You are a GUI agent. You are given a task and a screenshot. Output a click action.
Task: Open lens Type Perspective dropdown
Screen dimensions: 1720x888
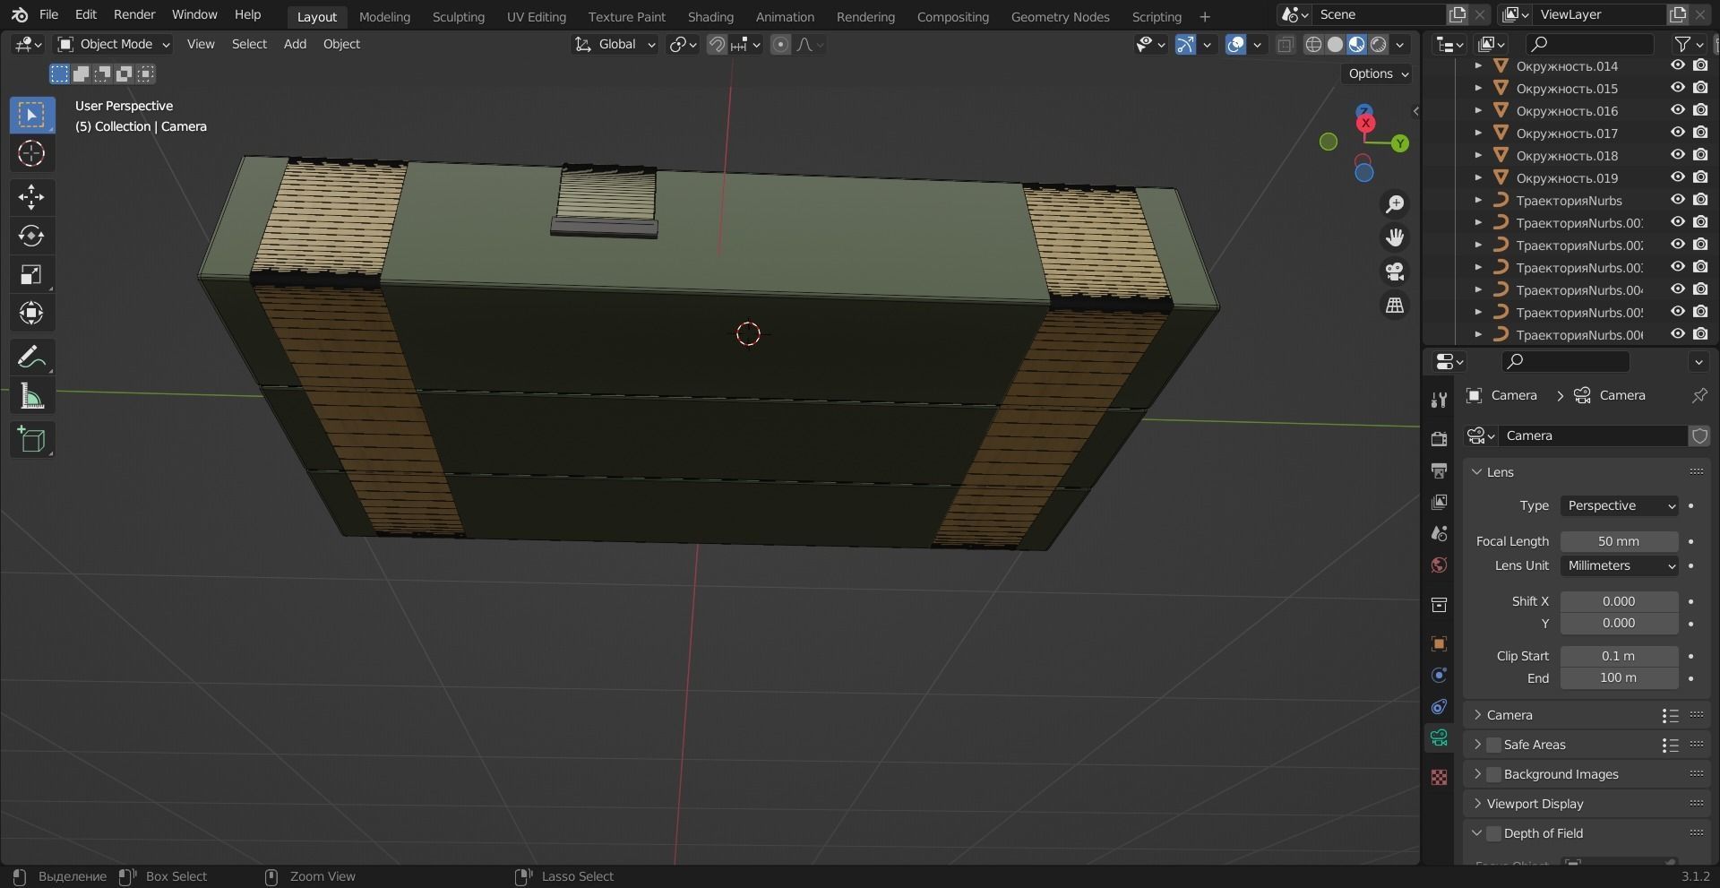pos(1619,505)
